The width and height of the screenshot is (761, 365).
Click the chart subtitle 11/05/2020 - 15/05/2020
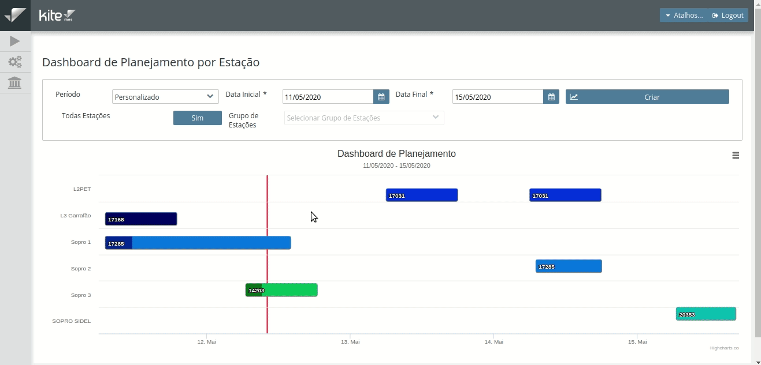tap(396, 166)
